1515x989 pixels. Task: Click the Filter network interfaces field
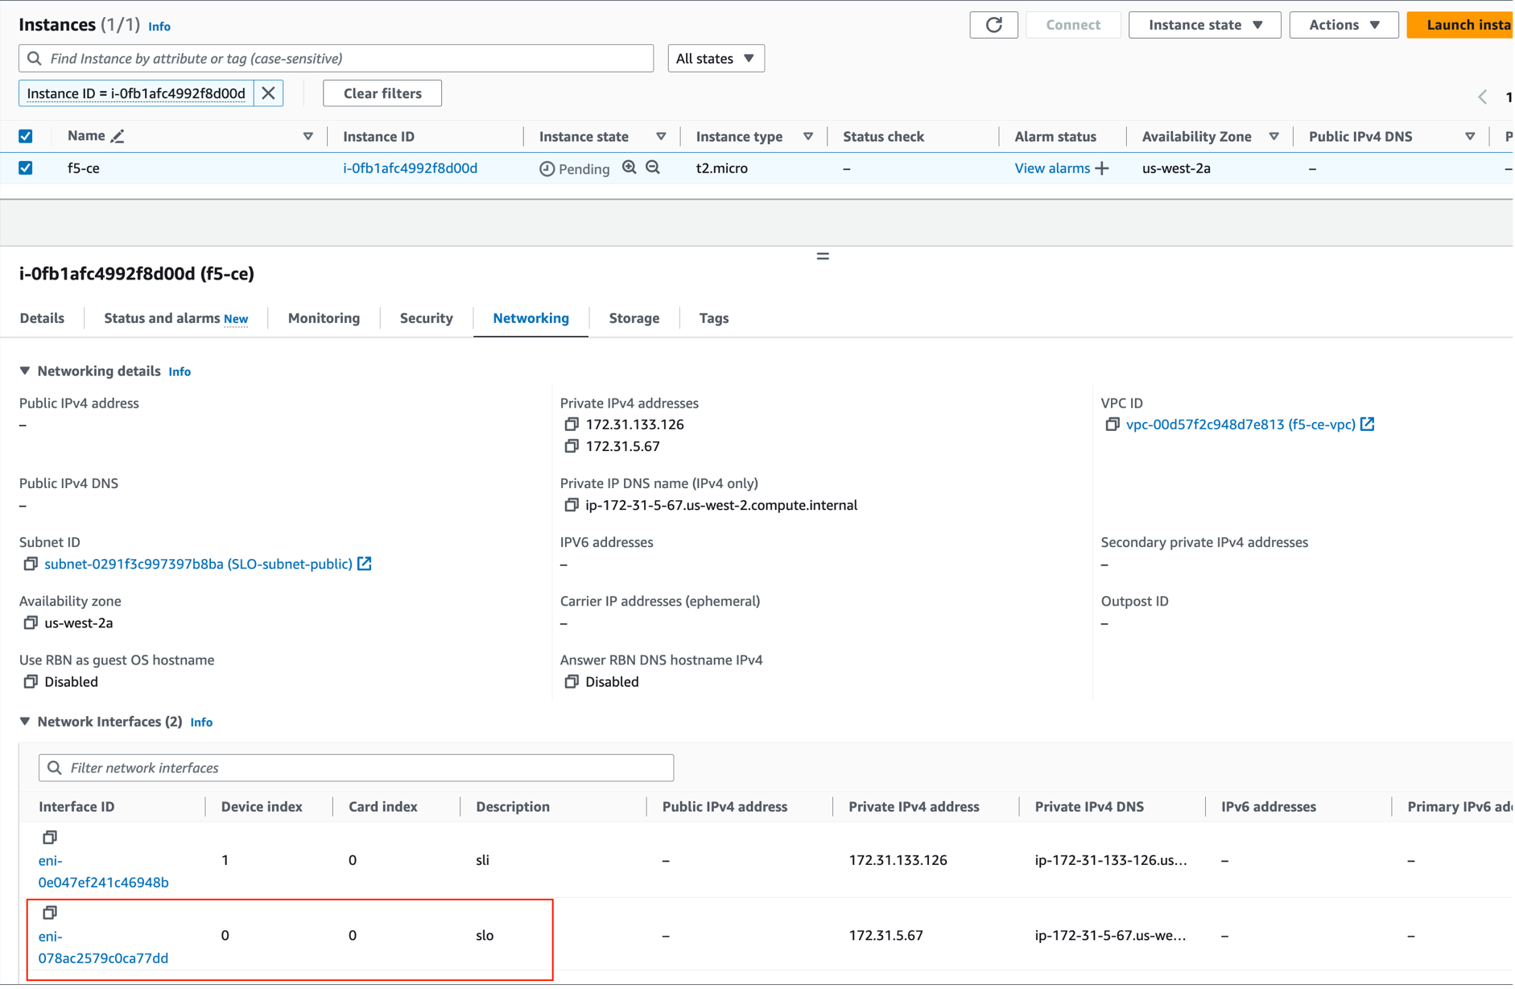(x=354, y=768)
